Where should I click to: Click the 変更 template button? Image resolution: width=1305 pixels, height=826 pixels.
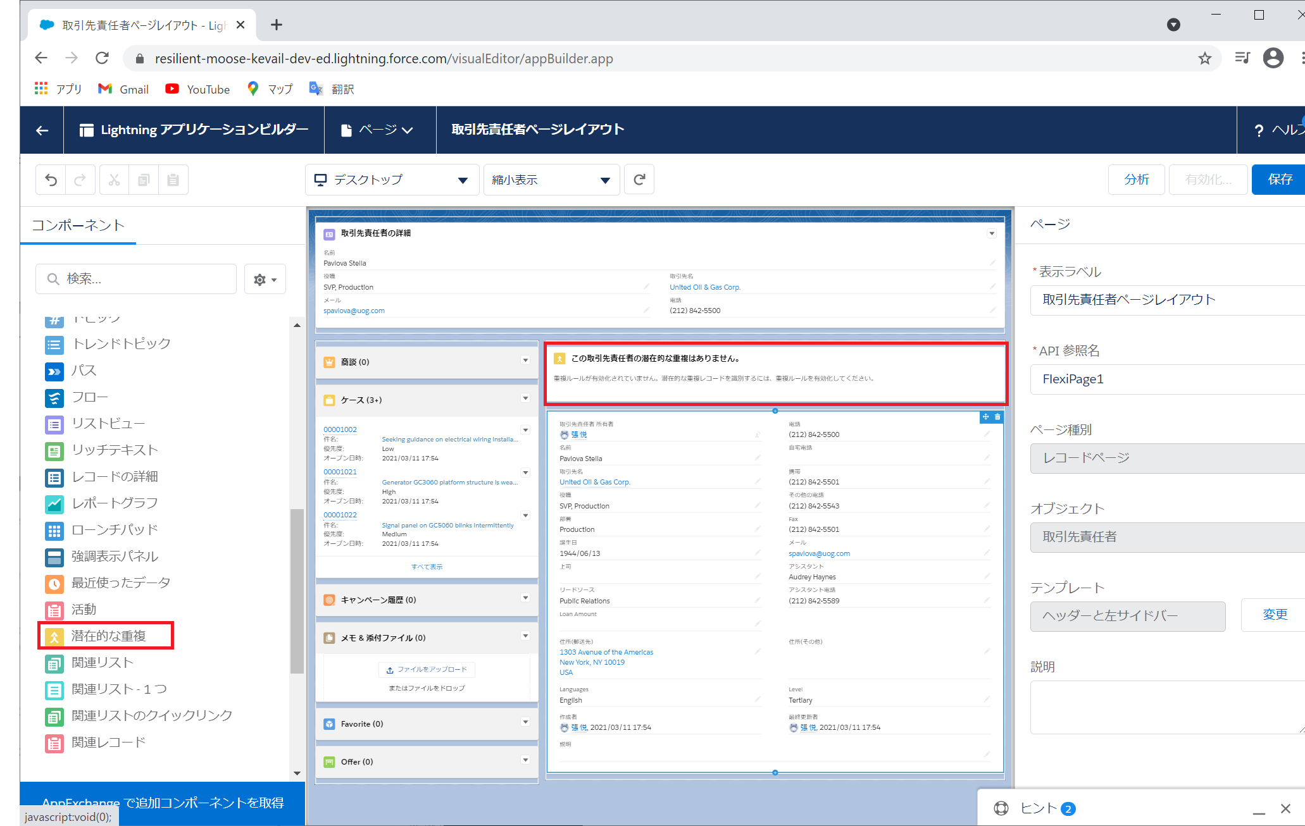1274,615
